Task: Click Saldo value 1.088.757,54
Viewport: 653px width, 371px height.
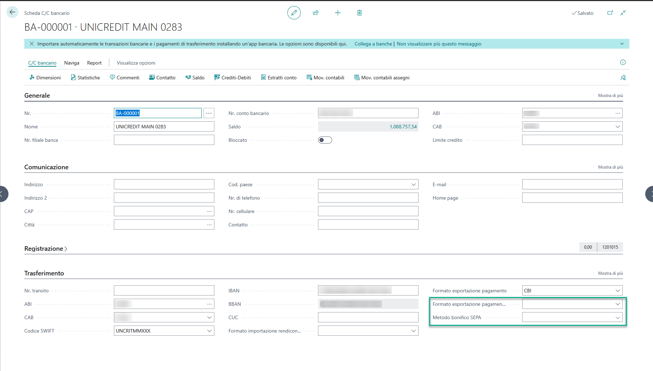Action: [403, 127]
